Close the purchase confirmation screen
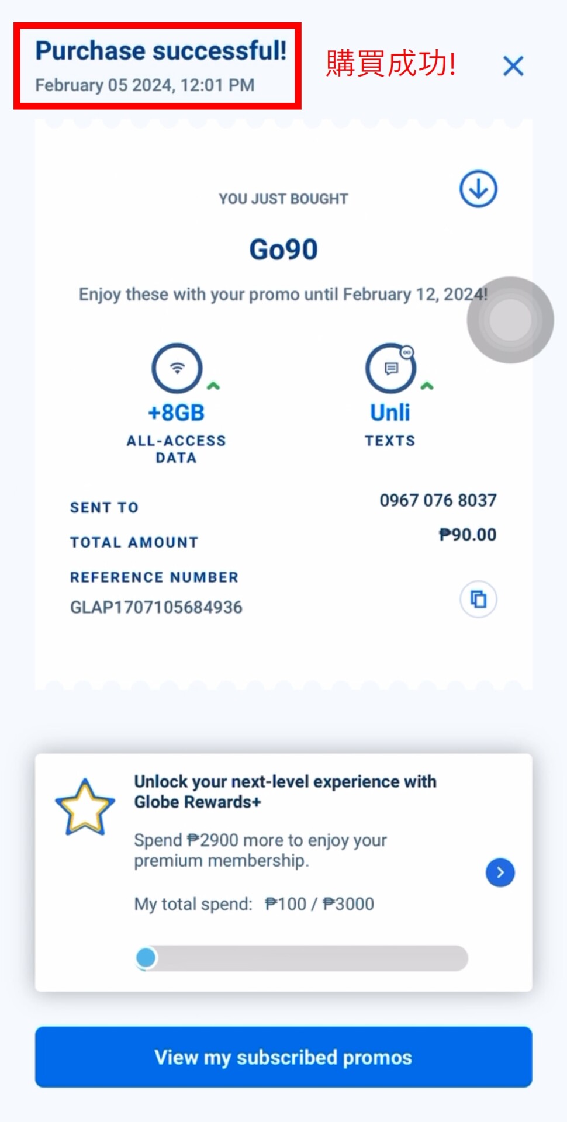567x1122 pixels. pyautogui.click(x=513, y=66)
